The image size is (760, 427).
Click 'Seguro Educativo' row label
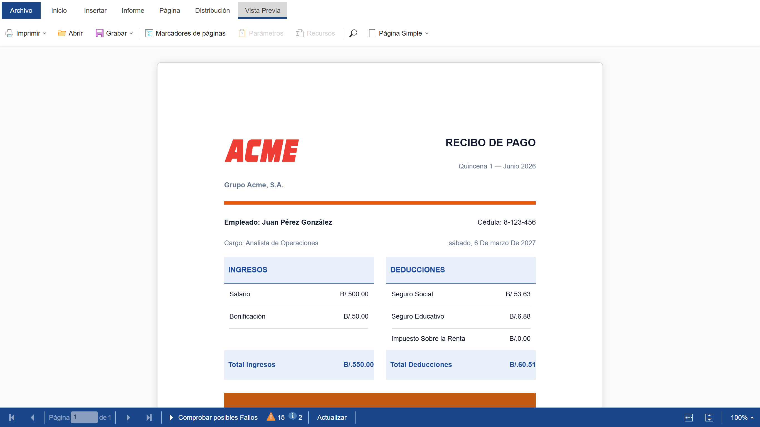(418, 316)
